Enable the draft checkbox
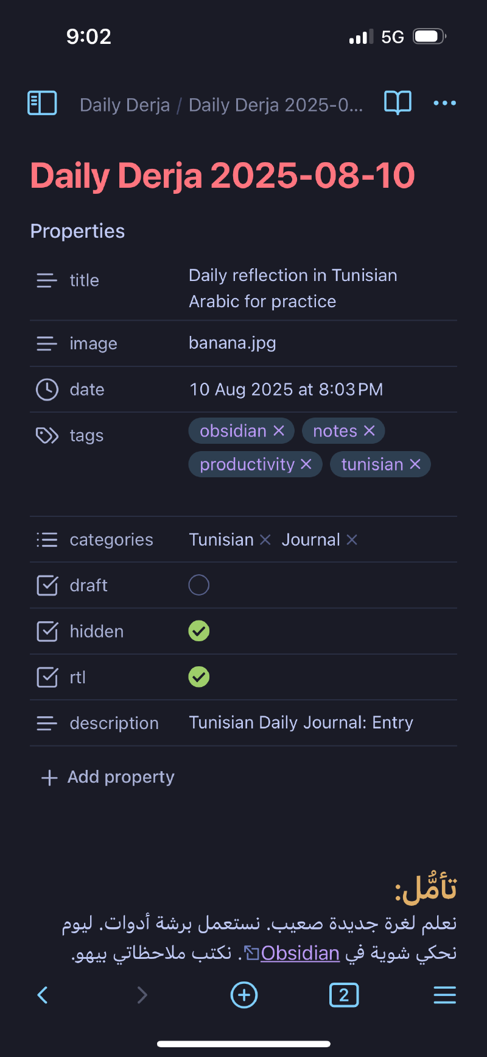Screen dimensions: 487x1057 tap(199, 585)
